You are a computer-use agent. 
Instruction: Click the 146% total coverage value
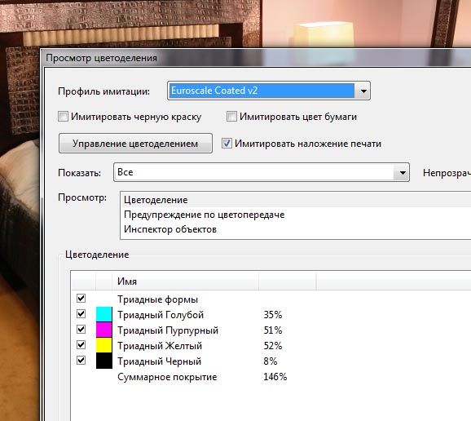(275, 377)
